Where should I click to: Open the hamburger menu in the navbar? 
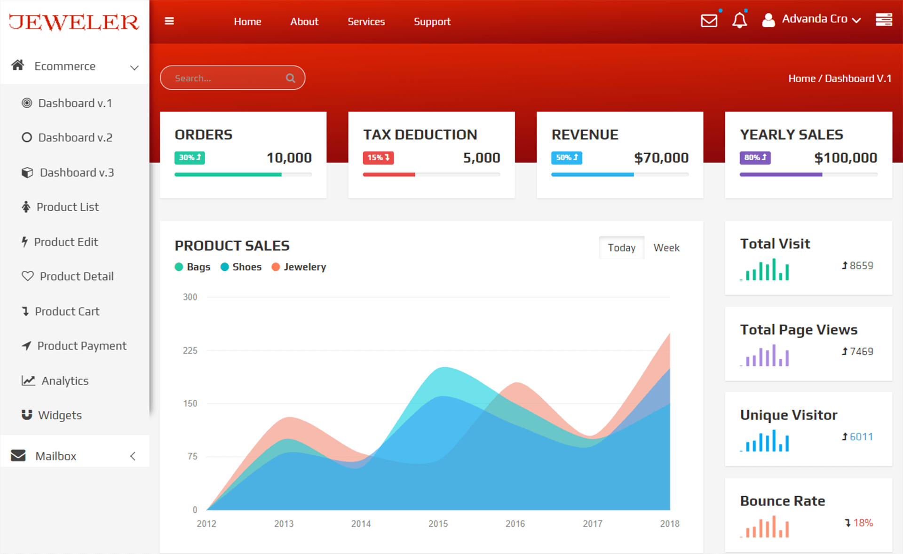tap(169, 21)
